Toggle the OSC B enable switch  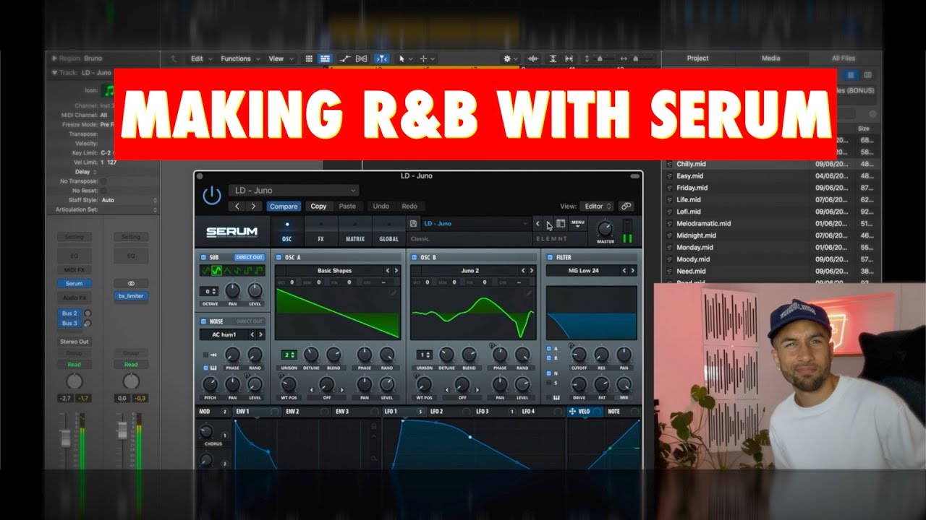pos(414,257)
